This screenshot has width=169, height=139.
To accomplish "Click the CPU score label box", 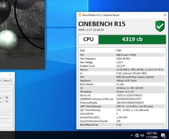I will pos(88,39).
